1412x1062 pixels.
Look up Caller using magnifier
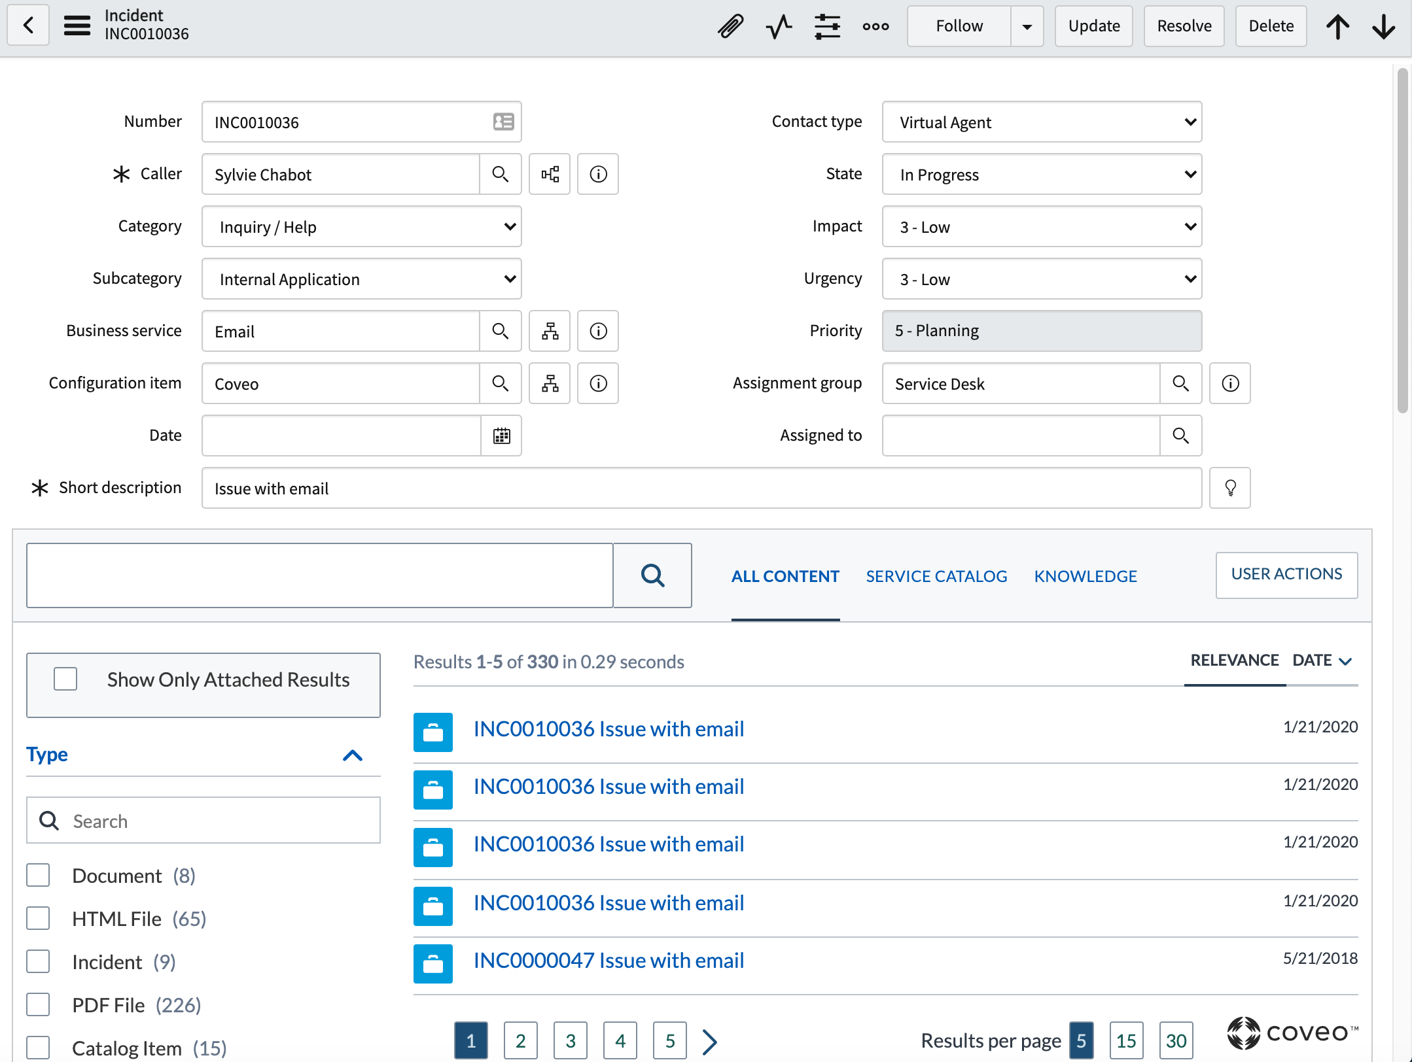pos(501,174)
